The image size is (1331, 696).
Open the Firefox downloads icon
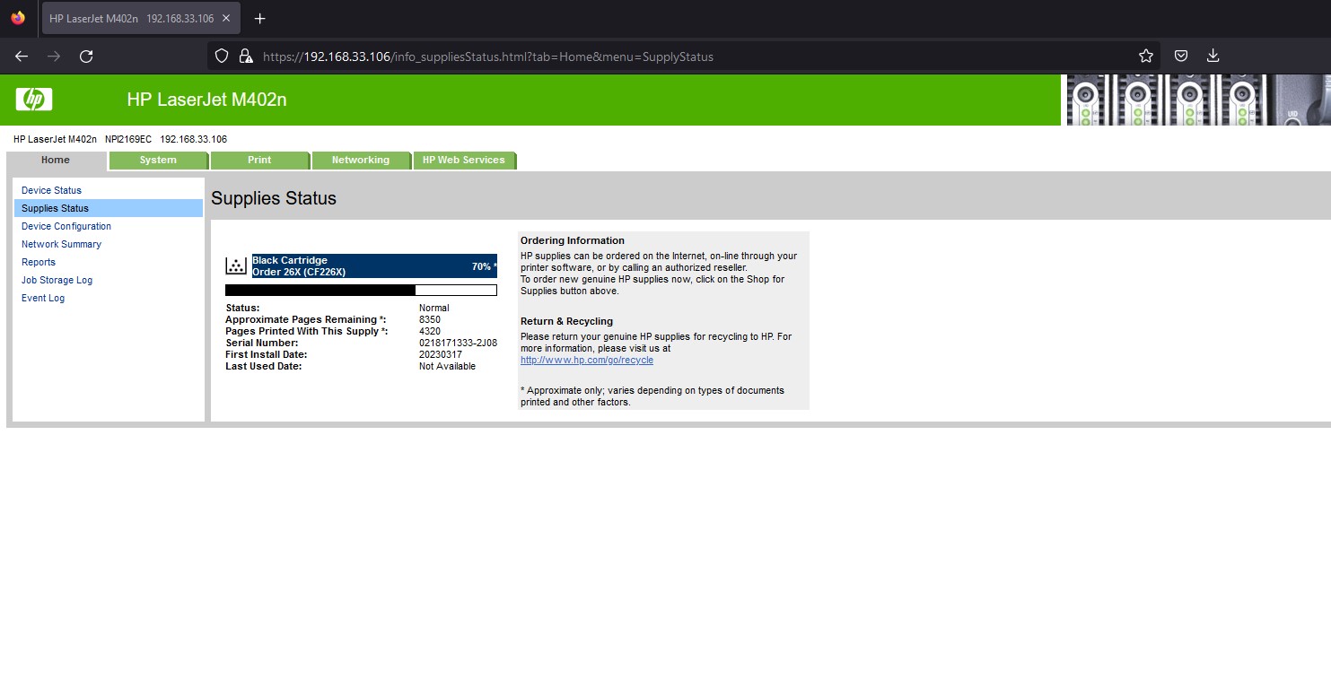point(1213,57)
